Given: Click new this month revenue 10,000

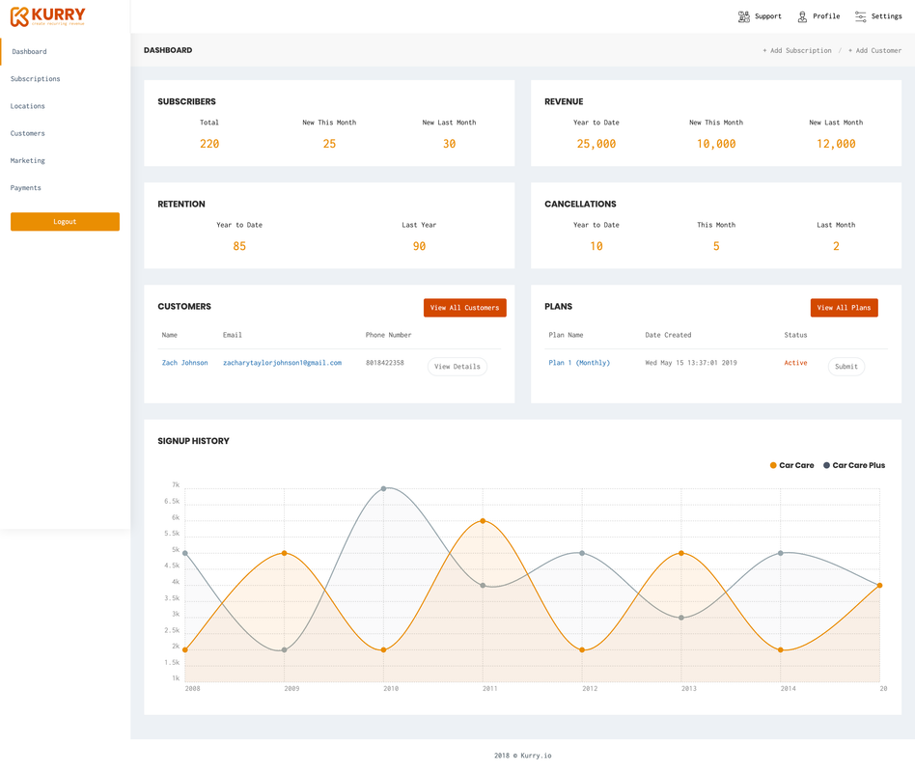Looking at the screenshot, I should point(716,144).
